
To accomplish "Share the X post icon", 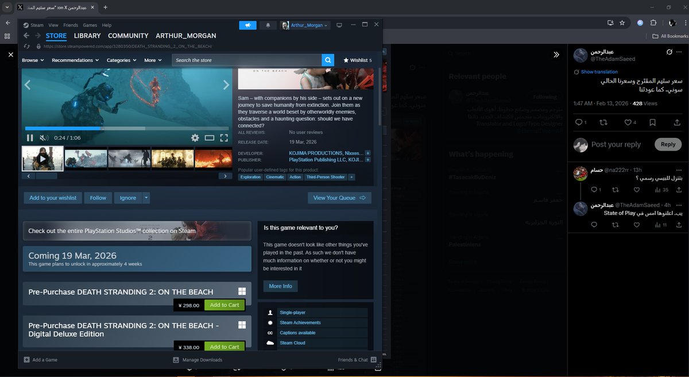I will tap(677, 122).
